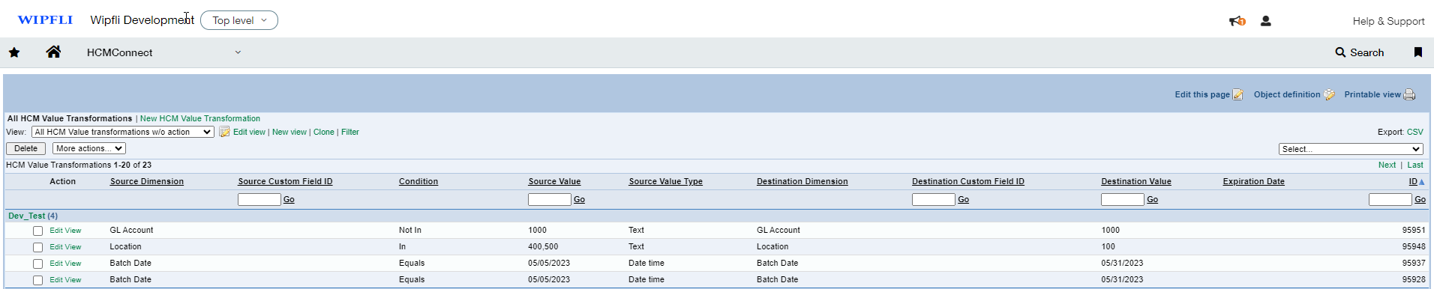This screenshot has height=289, width=1434.
Task: Open the Top level dropdown
Action: (239, 20)
